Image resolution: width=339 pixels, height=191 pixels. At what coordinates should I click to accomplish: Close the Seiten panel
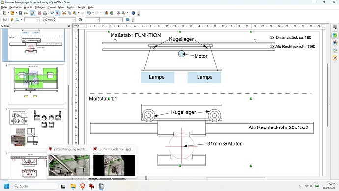69,26
